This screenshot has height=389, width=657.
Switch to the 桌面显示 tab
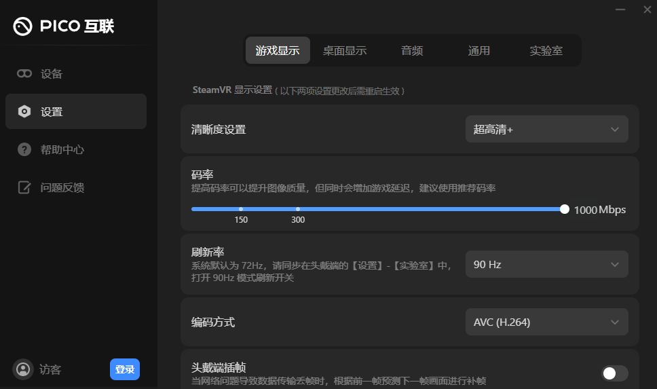(345, 51)
